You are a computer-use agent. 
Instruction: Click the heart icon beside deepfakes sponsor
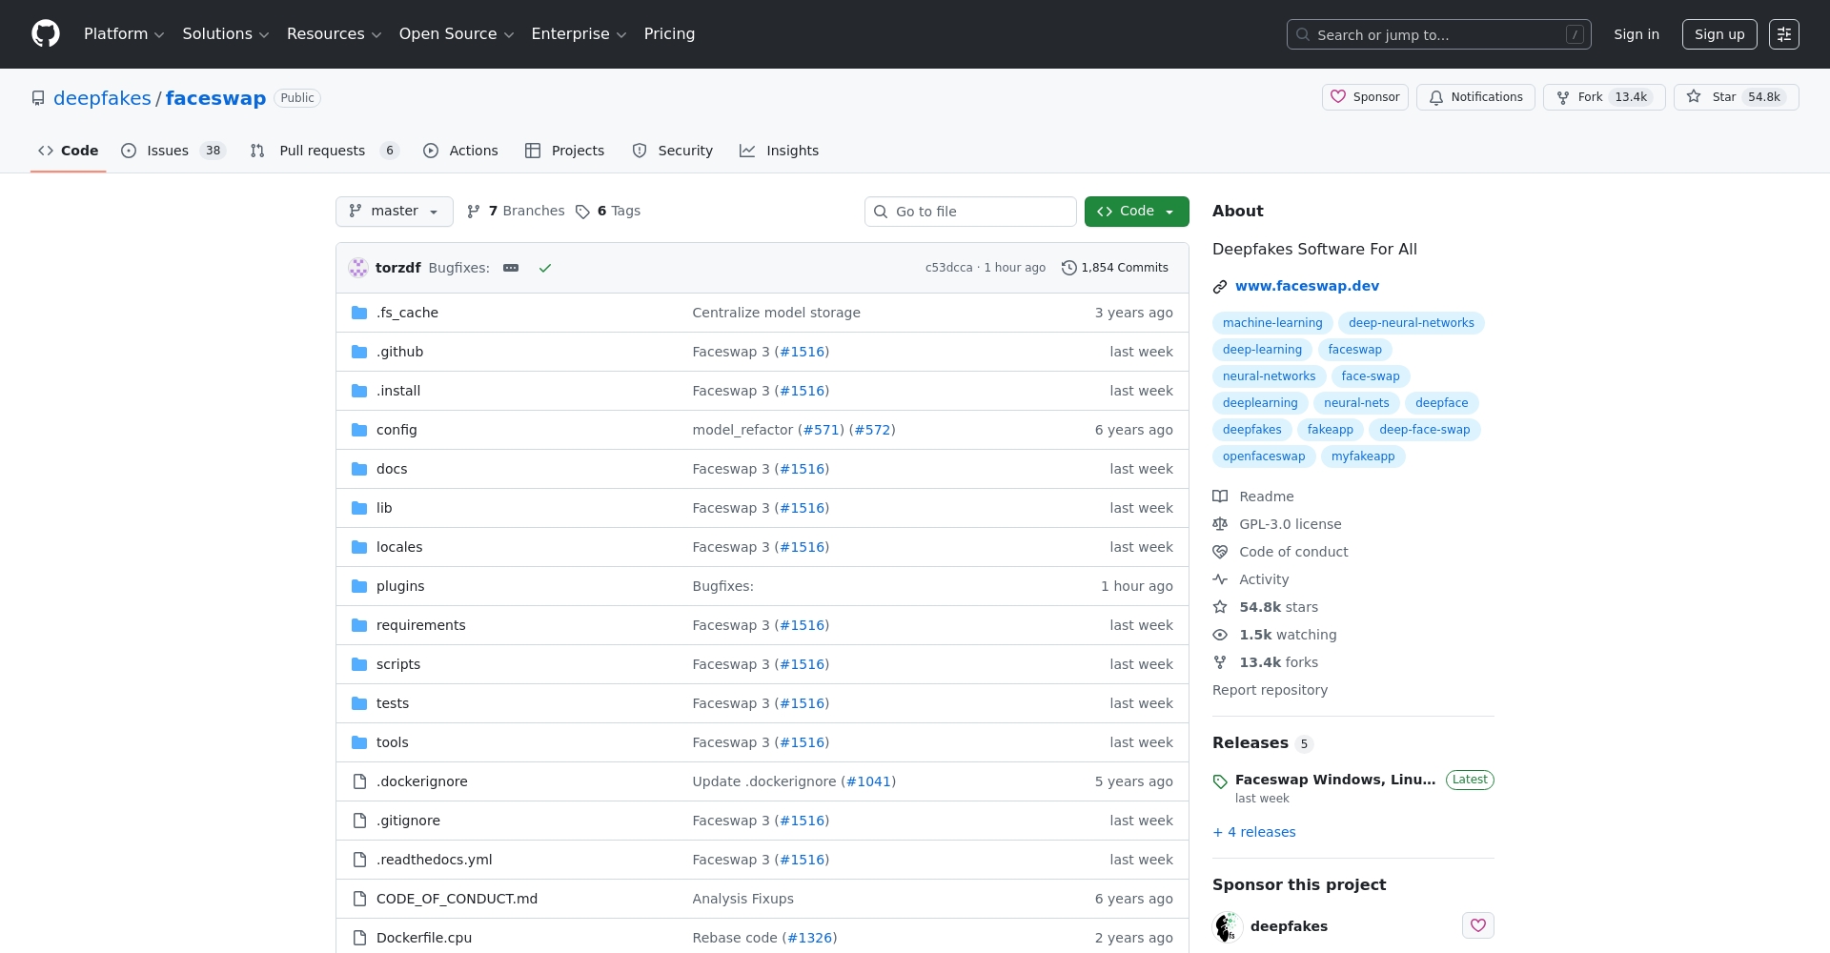(x=1477, y=925)
